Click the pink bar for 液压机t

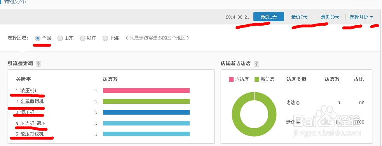coord(146,91)
